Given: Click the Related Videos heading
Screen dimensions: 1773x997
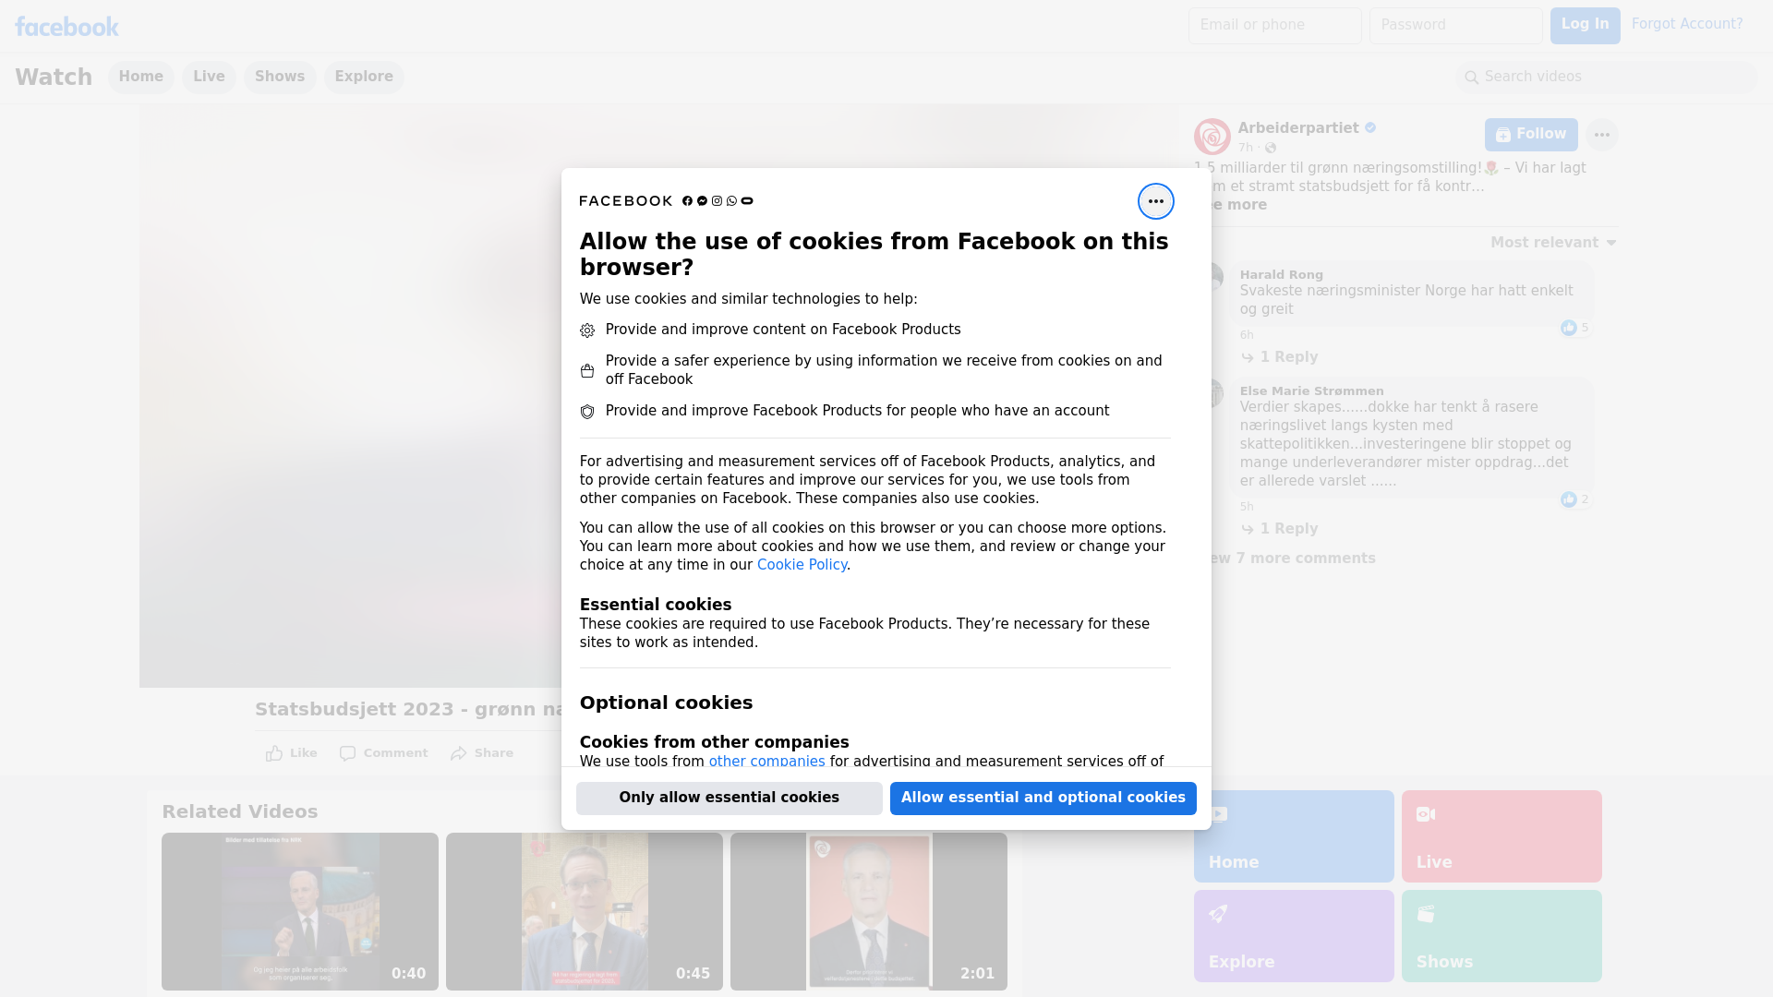Looking at the screenshot, I should click(240, 811).
